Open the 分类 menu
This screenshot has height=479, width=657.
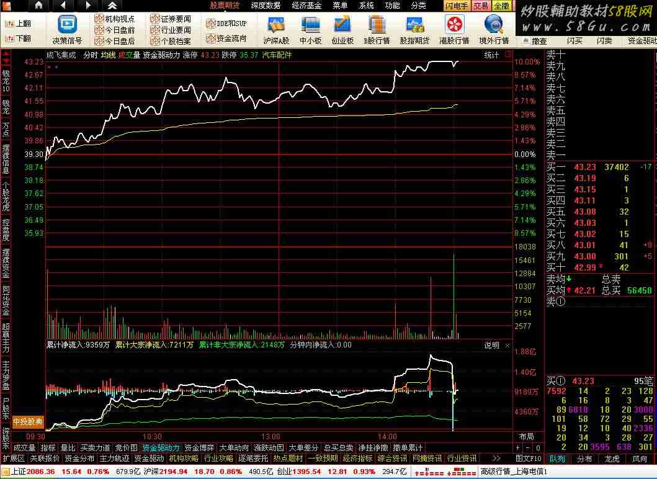(x=418, y=6)
